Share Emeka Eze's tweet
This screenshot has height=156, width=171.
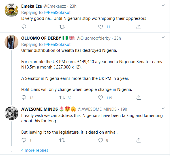[x=139, y=27]
